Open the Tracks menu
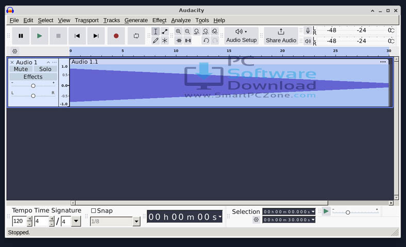This screenshot has height=247, width=406. (x=111, y=20)
